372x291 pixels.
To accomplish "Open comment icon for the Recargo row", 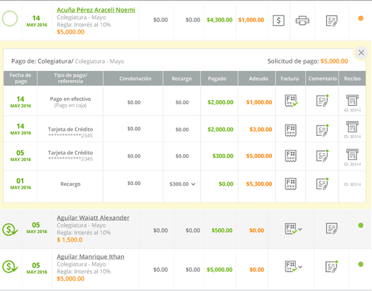I will tap(323, 184).
